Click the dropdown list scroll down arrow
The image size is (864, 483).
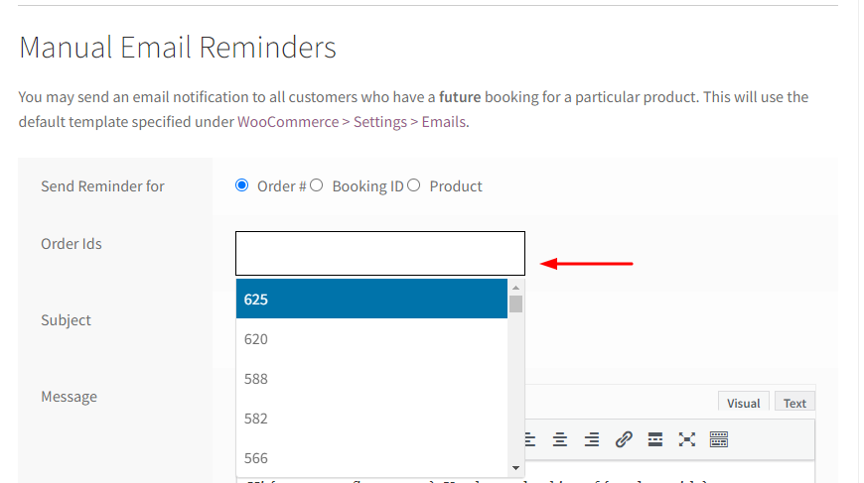click(x=515, y=468)
